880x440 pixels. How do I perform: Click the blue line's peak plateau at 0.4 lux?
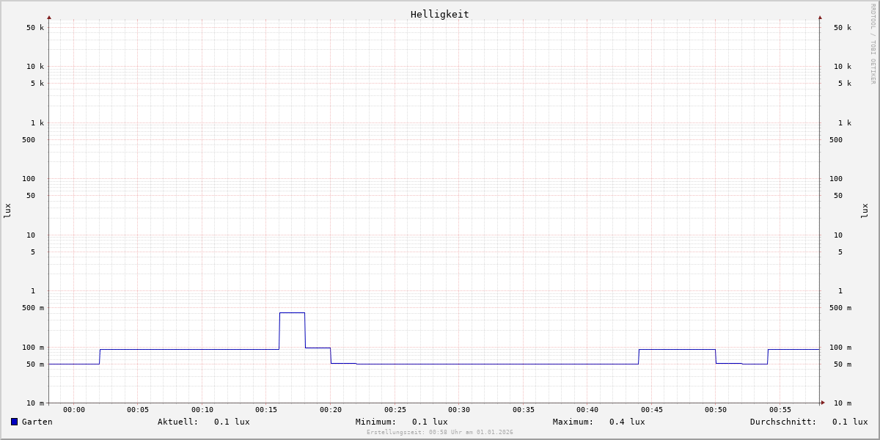(x=292, y=313)
